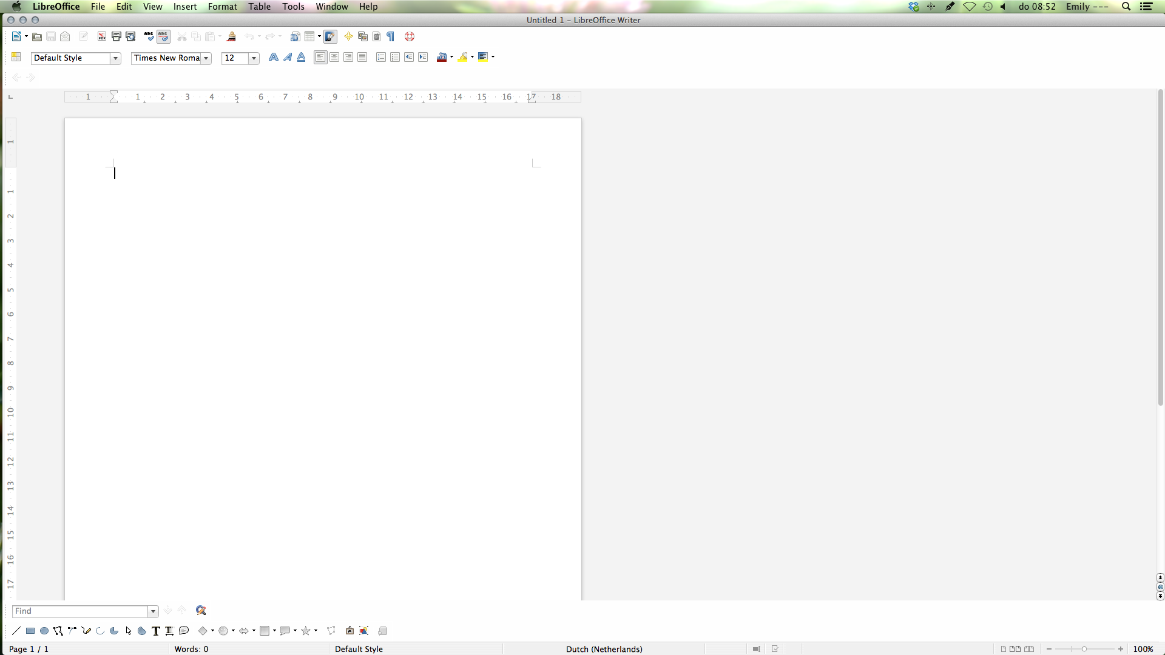Decrease indent with the toolbar icon
1165x655 pixels.
[x=409, y=57]
